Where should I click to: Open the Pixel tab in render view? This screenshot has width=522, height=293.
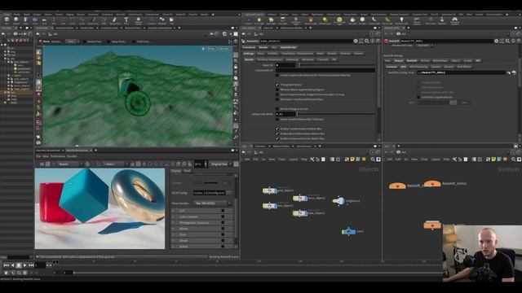188,171
